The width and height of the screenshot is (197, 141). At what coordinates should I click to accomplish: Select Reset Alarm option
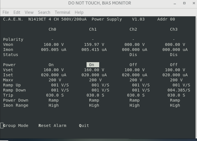click(52, 126)
